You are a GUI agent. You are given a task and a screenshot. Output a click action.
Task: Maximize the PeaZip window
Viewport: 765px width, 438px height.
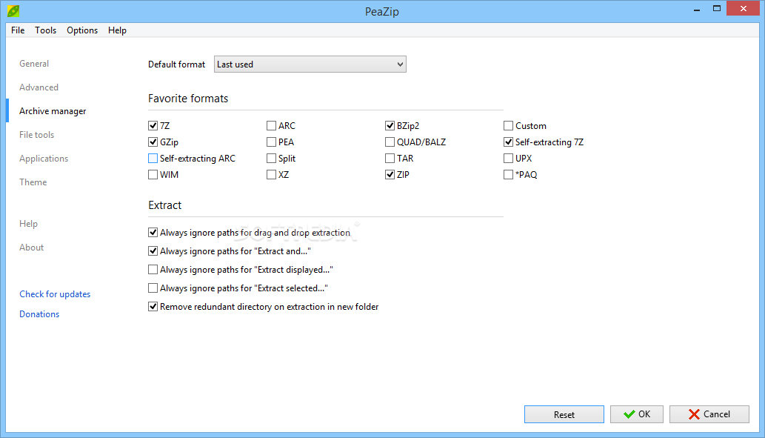(x=717, y=9)
